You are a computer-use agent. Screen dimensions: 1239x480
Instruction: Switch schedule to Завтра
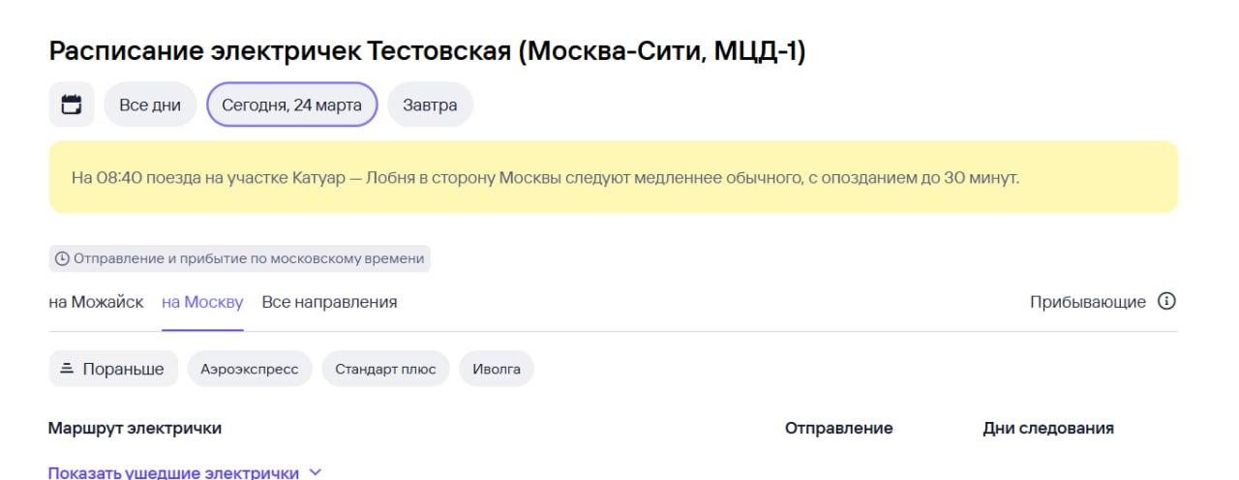coord(430,105)
